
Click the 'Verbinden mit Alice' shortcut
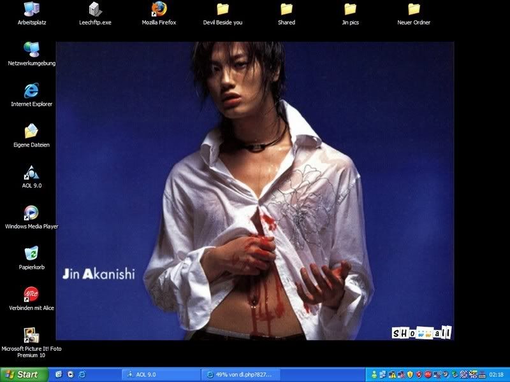(x=31, y=299)
